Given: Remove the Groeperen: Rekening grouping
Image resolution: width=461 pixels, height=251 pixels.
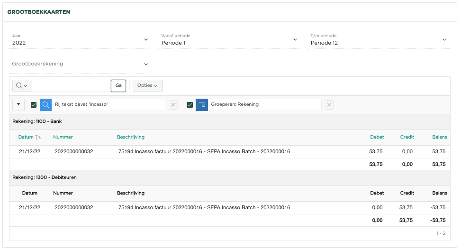Looking at the screenshot, I should (x=329, y=105).
